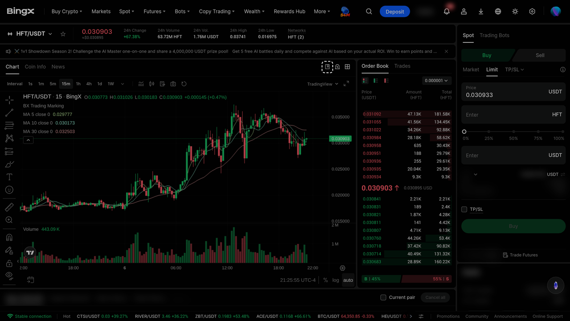The width and height of the screenshot is (570, 321).
Task: Switch to multi-chart grid layout icon
Action: 347,67
